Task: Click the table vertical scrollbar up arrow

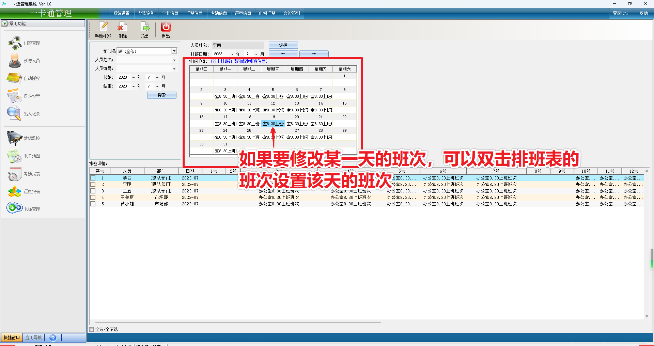Action: 647,171
